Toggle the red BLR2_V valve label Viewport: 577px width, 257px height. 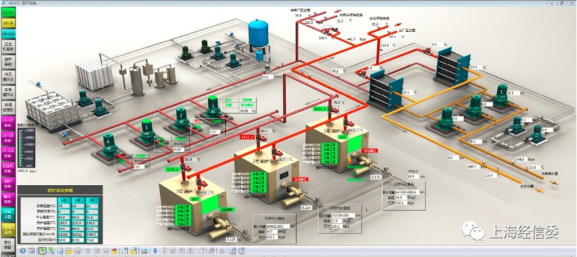[x=246, y=137]
